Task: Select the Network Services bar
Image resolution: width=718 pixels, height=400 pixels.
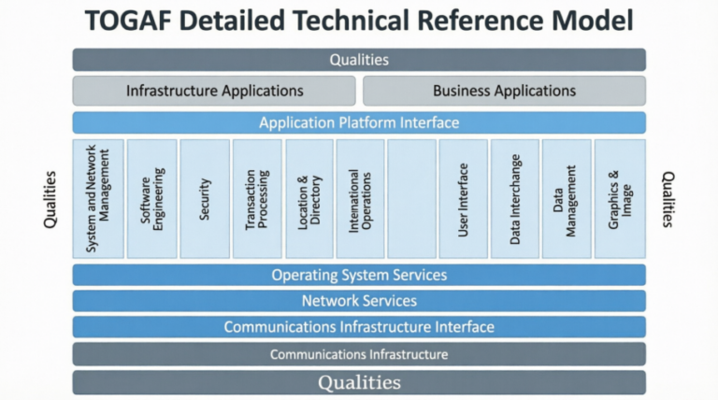Action: tap(359, 301)
